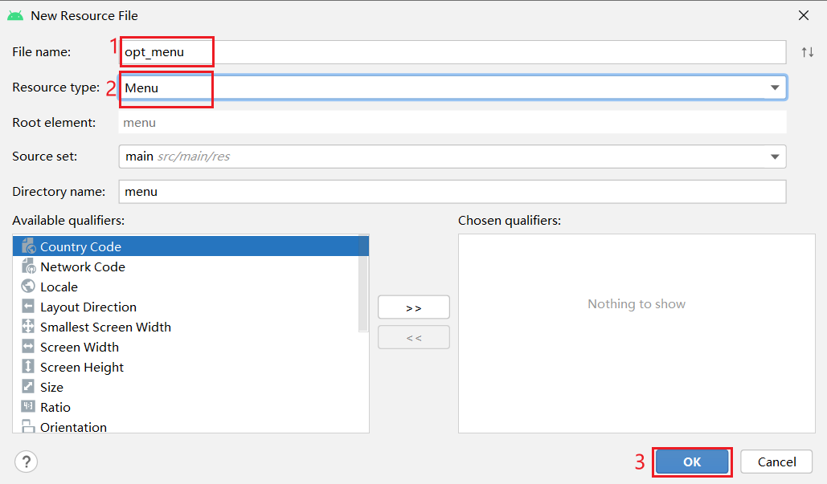Click the Directory name input field
The height and width of the screenshot is (484, 827).
(x=452, y=191)
